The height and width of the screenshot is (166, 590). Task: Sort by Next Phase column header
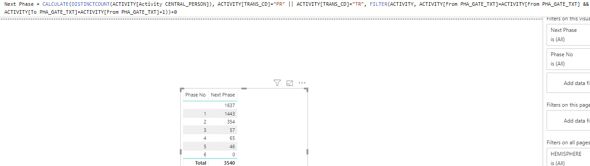click(223, 95)
